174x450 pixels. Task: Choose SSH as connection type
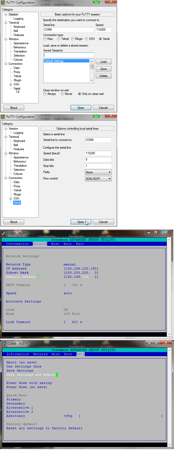click(86, 39)
